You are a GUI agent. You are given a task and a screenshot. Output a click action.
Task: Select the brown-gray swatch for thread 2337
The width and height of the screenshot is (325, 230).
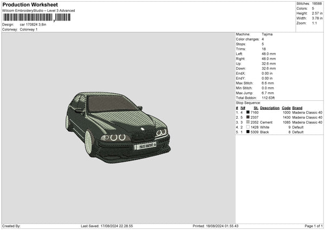[248, 117]
